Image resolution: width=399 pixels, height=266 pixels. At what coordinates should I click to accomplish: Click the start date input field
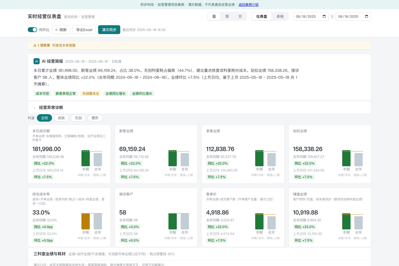click(x=311, y=17)
